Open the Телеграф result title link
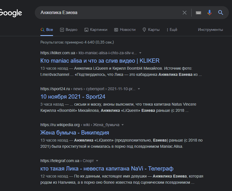The image size is (232, 191). coord(107,169)
